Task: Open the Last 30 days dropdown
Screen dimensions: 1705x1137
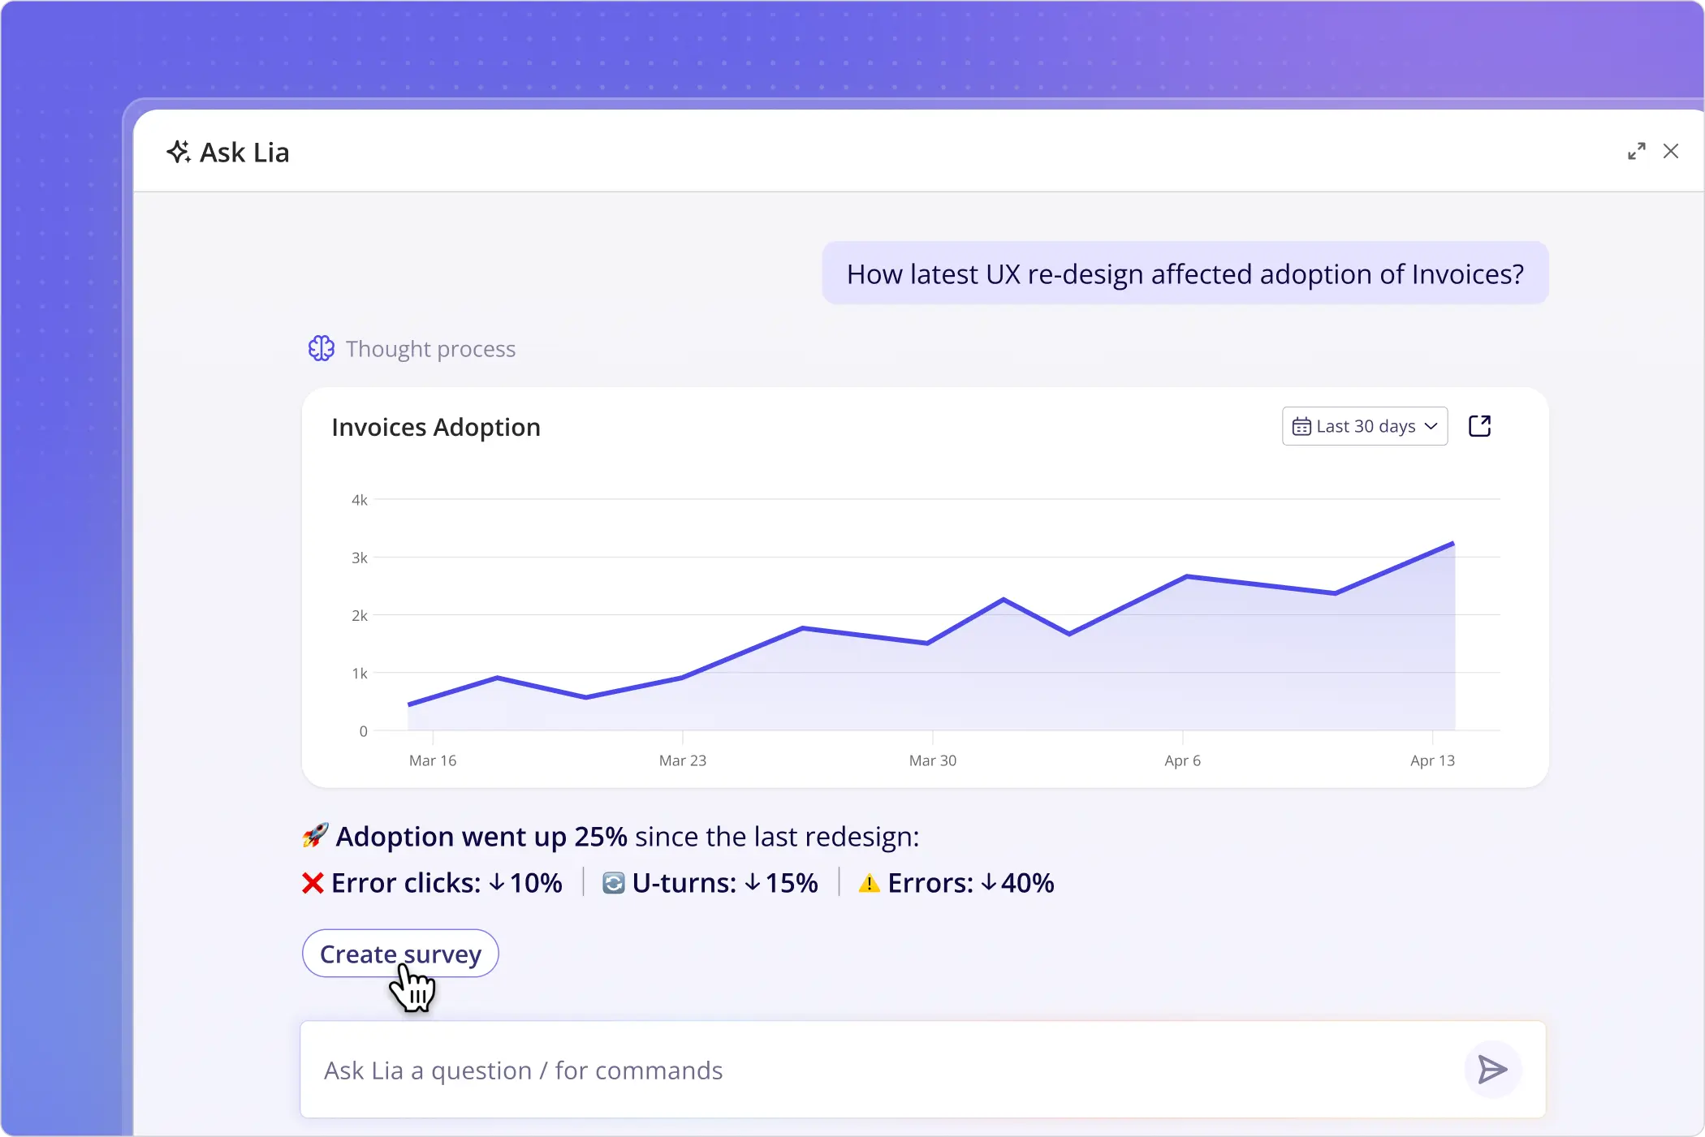Action: pos(1365,426)
